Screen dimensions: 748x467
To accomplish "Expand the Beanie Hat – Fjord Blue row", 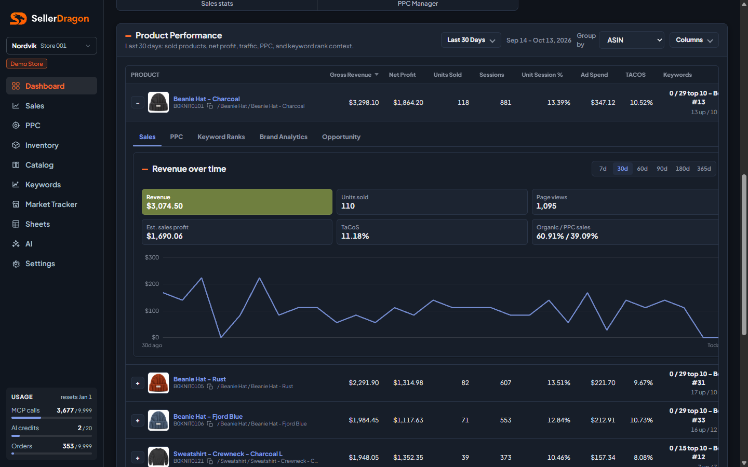I will pos(138,421).
